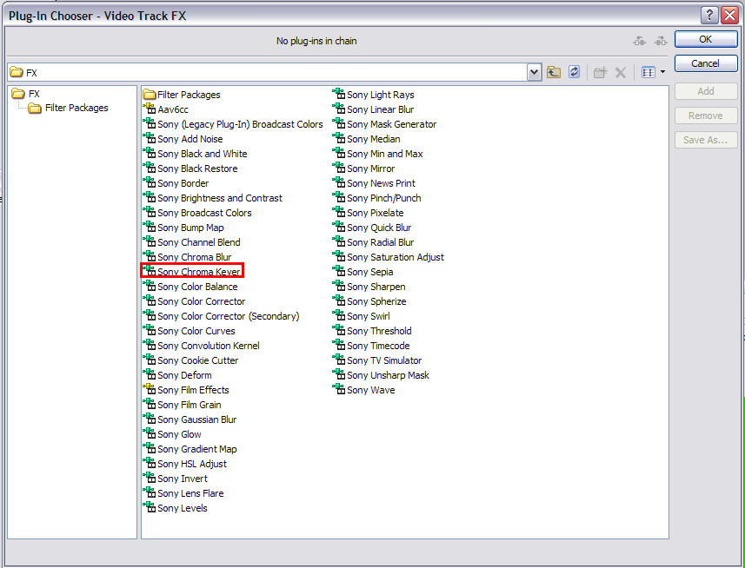The image size is (745, 568).
Task: Click 'Sony Pinch/Punch' list entry
Action: click(x=384, y=198)
